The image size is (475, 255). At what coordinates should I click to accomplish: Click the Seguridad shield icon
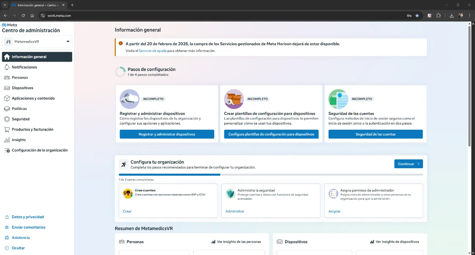(7, 119)
